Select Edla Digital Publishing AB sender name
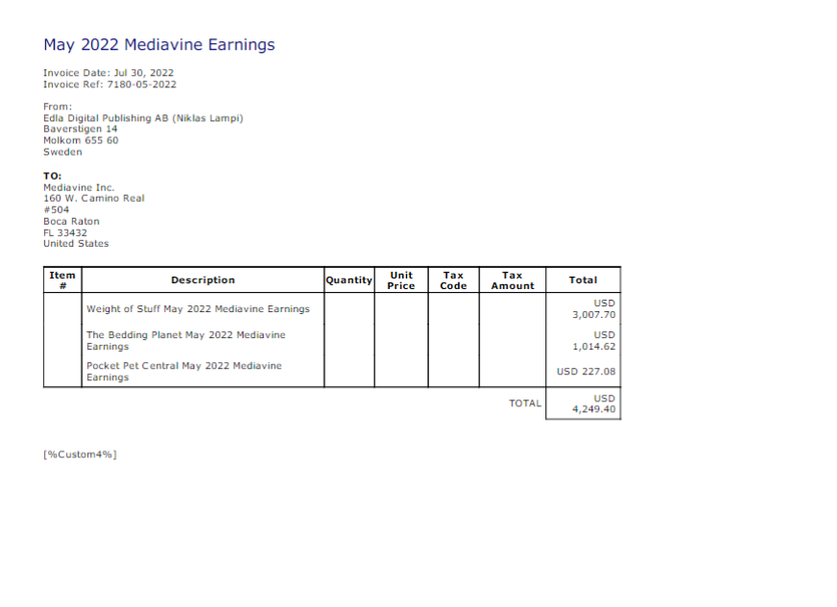Viewport: 837px width, 607px height. [x=143, y=118]
